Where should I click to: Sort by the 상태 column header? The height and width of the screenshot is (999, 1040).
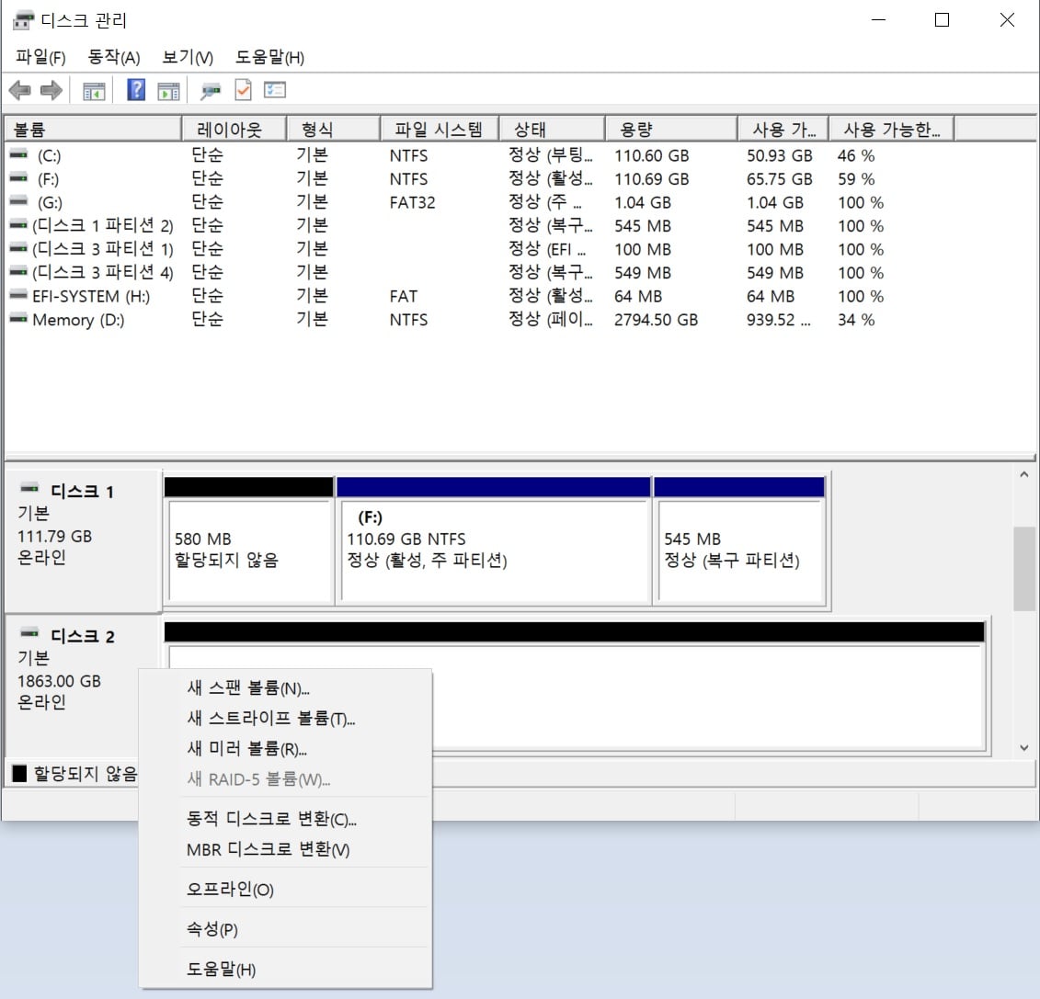(553, 130)
